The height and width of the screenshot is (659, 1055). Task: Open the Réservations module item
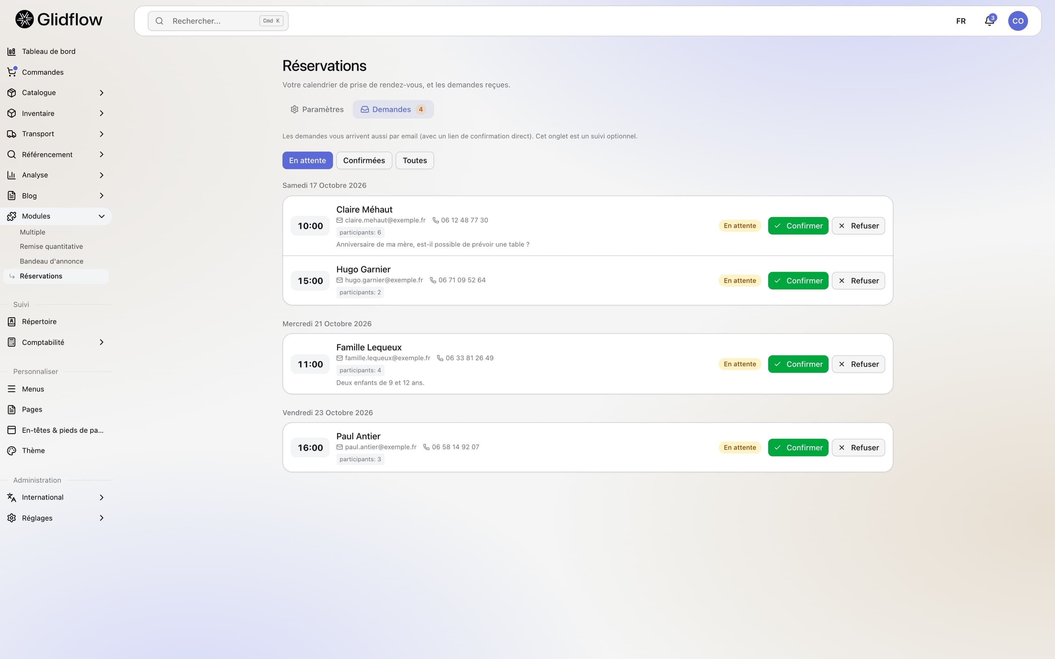tap(56, 276)
